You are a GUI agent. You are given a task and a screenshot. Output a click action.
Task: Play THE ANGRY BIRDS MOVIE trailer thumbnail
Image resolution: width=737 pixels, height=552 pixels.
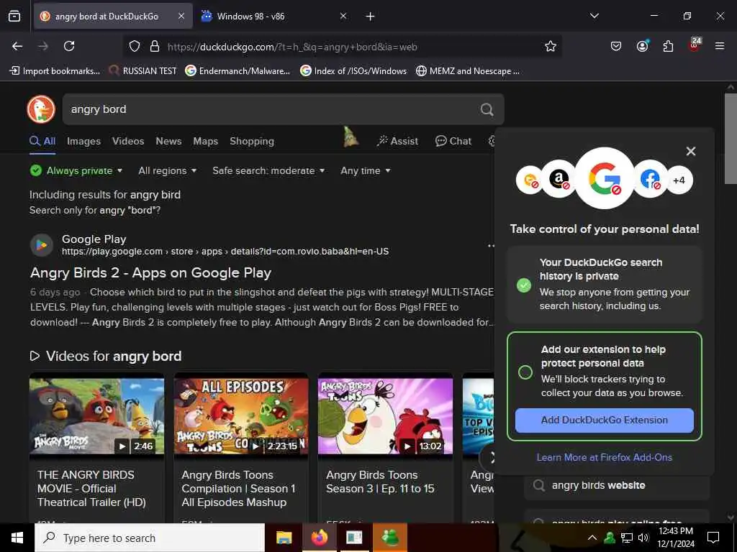[x=97, y=416]
